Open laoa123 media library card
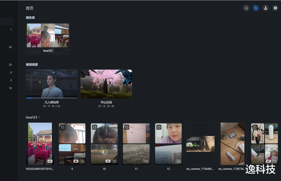 (x=48, y=38)
